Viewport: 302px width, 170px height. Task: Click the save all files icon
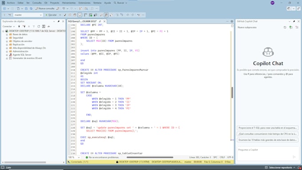[x=31, y=8]
